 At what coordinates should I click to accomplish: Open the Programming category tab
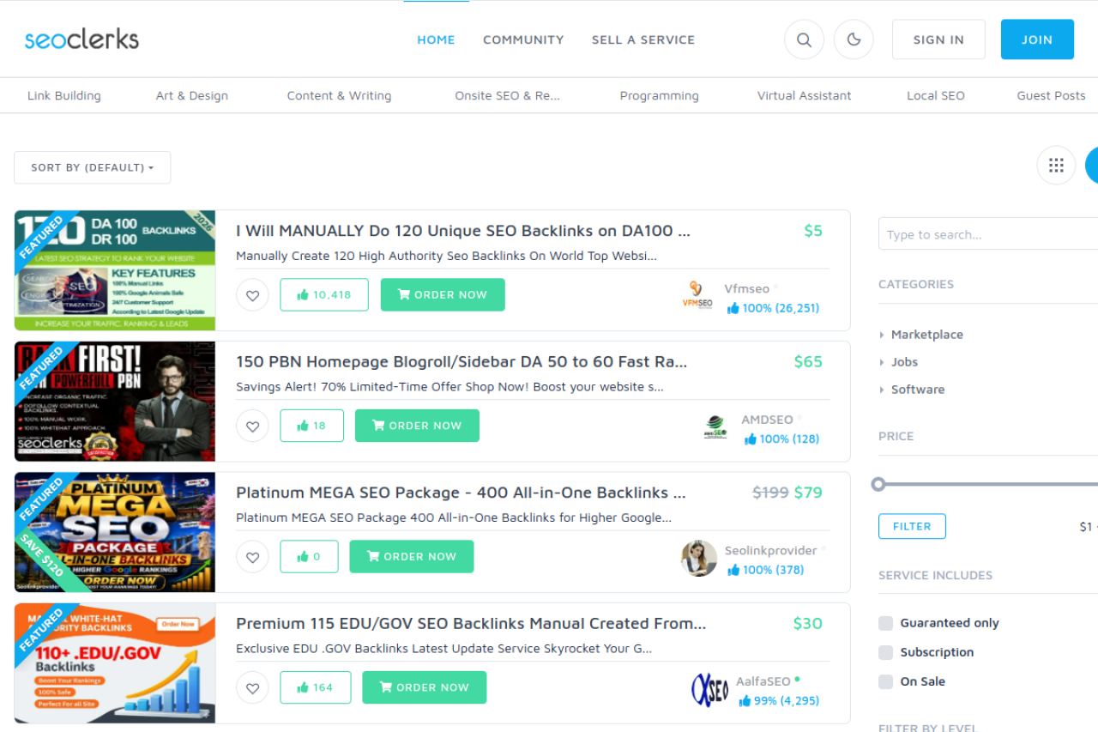pos(660,96)
